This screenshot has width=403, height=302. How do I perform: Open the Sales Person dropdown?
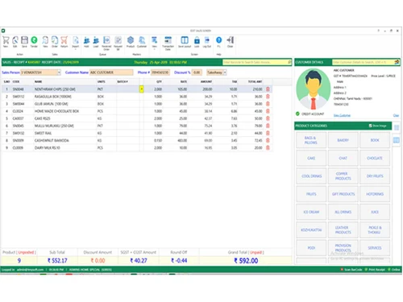pyautogui.click(x=59, y=72)
